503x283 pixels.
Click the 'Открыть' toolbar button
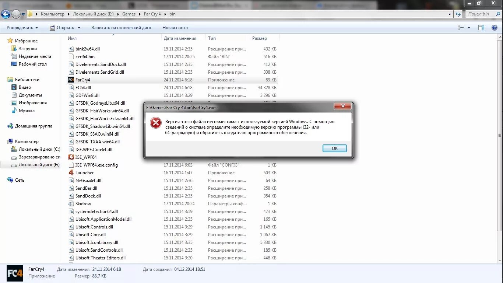(x=62, y=28)
